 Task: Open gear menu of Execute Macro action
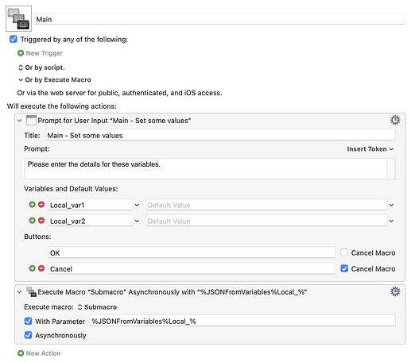click(x=395, y=291)
